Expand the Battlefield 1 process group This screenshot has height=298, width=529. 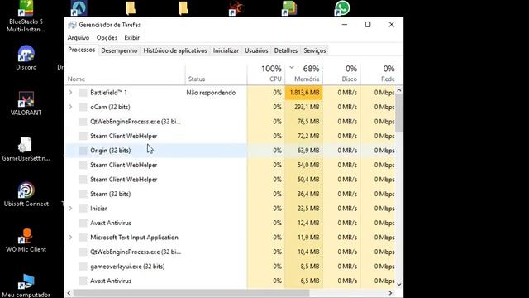(70, 93)
